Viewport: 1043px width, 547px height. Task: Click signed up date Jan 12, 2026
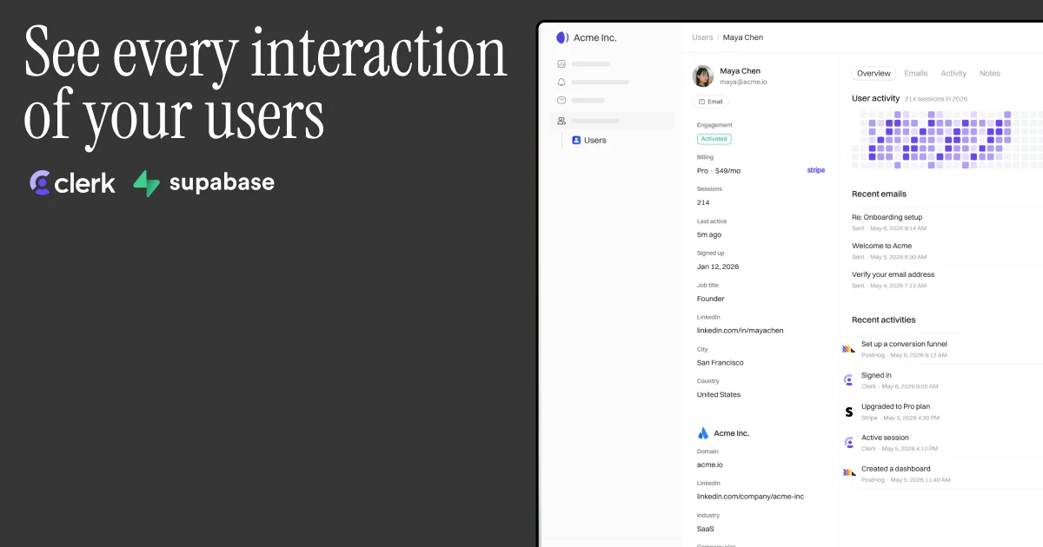point(718,267)
